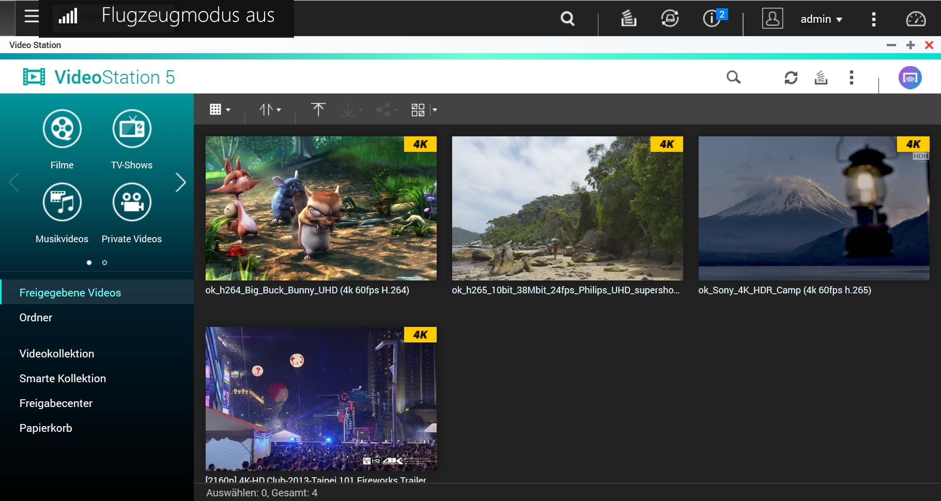Open the grid view mode dropdown
The image size is (941, 501).
220,109
